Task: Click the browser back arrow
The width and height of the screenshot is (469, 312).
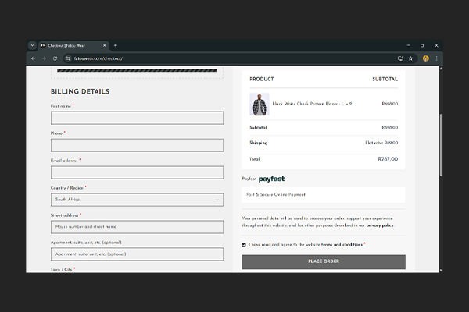Action: coord(33,58)
